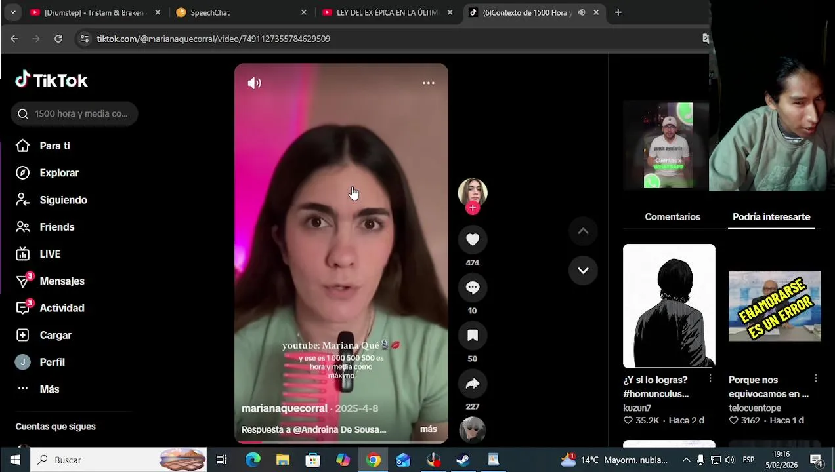The height and width of the screenshot is (472, 835).
Task: Switch to Comentarios tab
Action: (672, 217)
